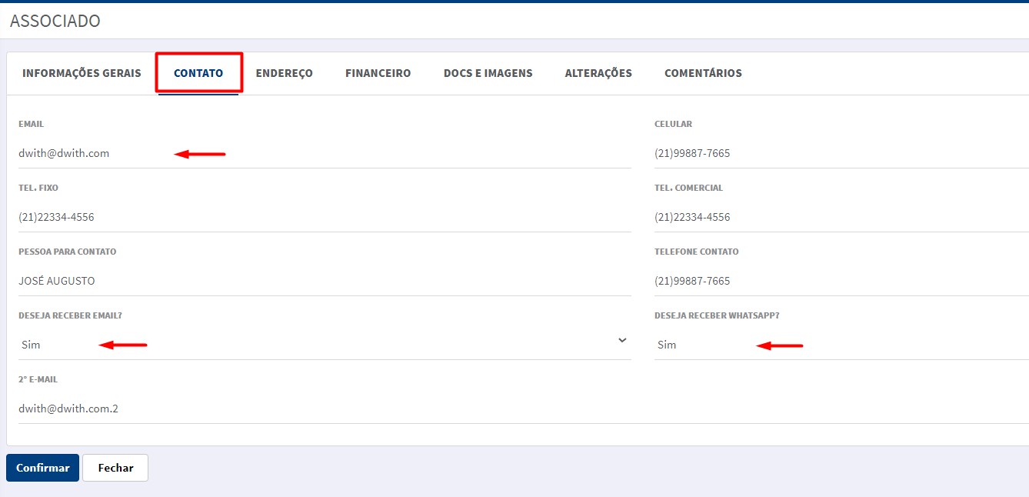
Task: Select the Contato tab
Action: [198, 73]
